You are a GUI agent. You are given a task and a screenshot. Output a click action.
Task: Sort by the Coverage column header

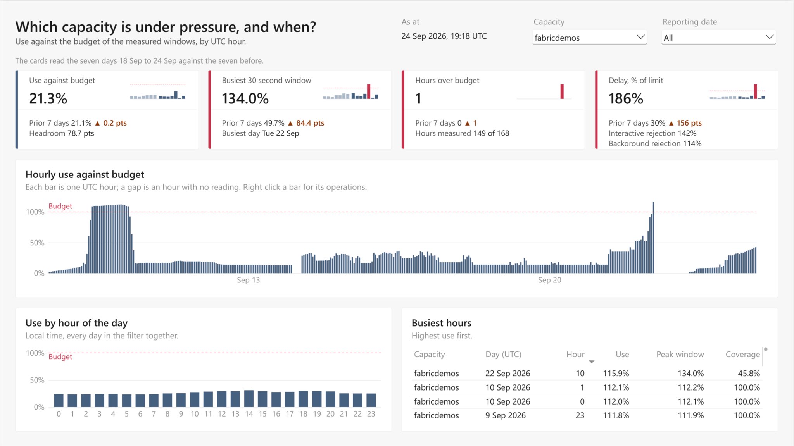pyautogui.click(x=742, y=354)
